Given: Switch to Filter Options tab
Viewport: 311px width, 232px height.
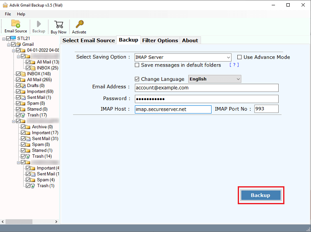Looking at the screenshot, I should coord(160,40).
